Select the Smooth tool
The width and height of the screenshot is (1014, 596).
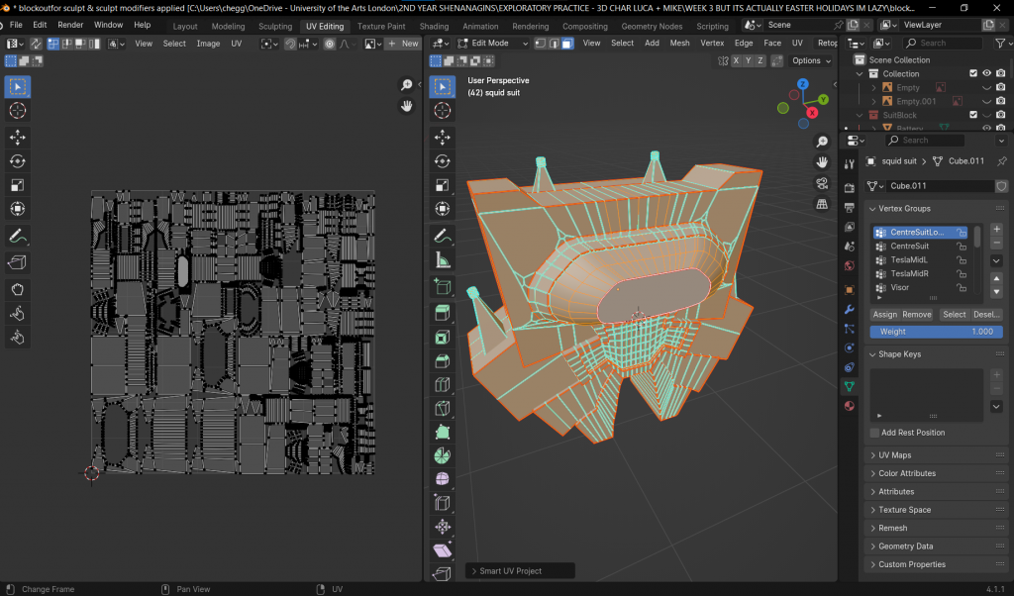(x=443, y=479)
